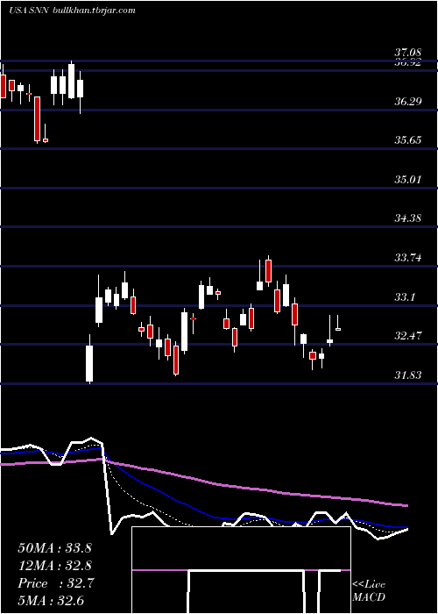Viewport: 438px width, 614px height.
Task: Click the 33.1 price level label
Action: coord(405,297)
